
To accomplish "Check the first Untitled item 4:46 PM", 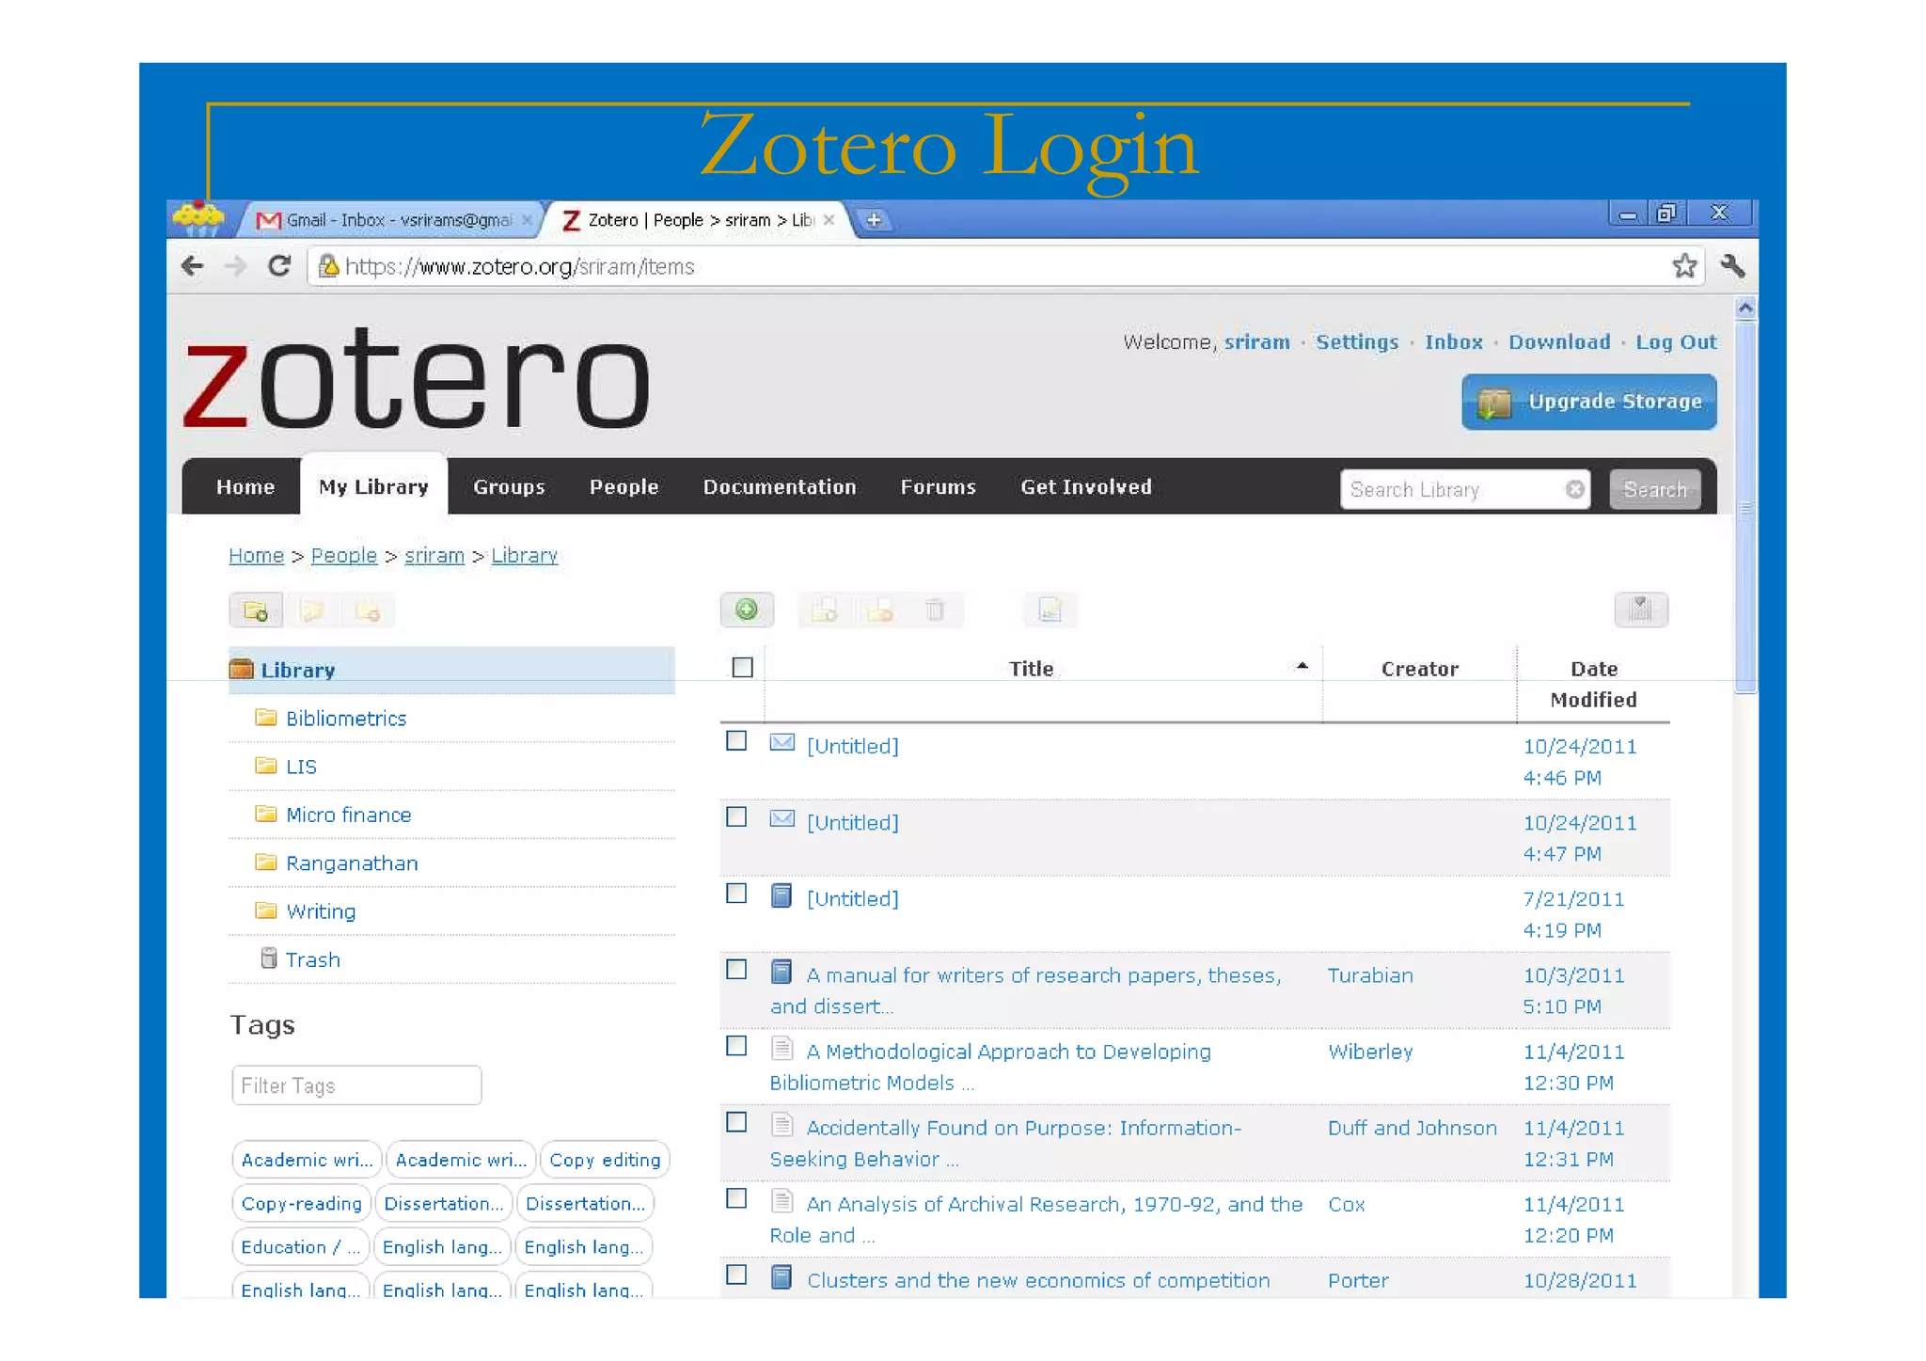I will [x=737, y=741].
